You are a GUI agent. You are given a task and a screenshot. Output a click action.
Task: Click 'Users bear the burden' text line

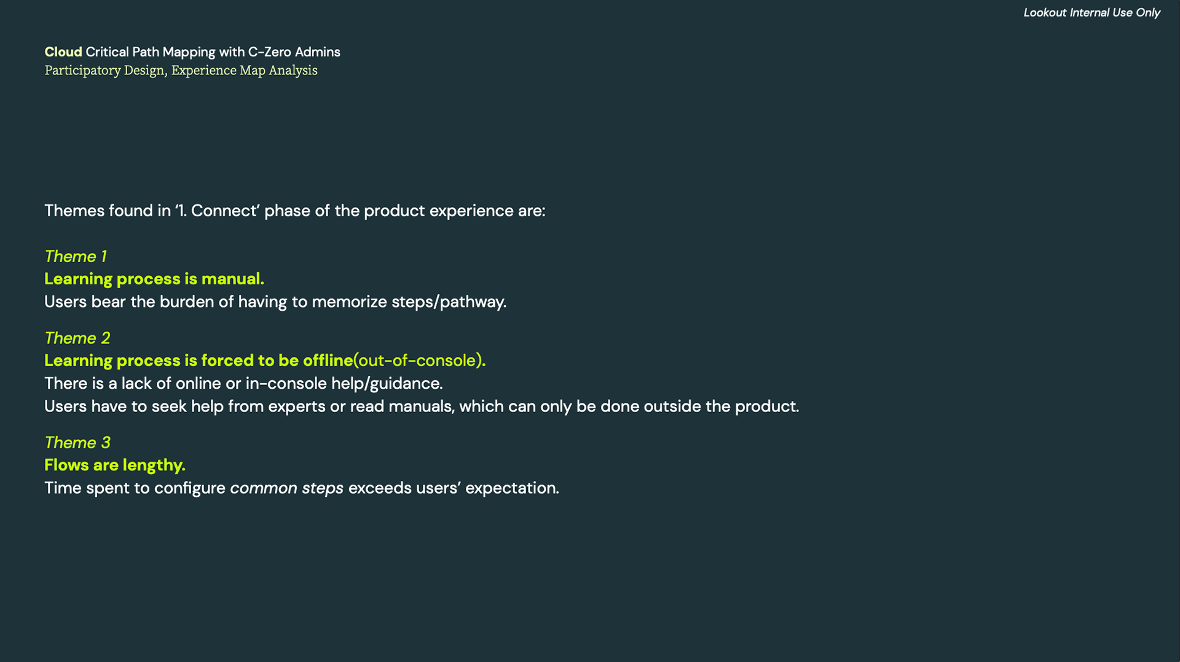(x=275, y=302)
